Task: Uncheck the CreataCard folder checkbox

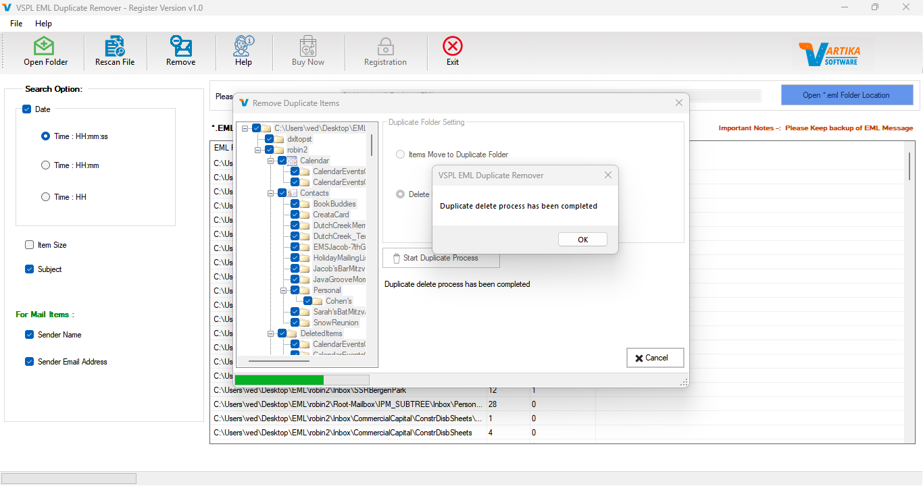Action: 295,215
